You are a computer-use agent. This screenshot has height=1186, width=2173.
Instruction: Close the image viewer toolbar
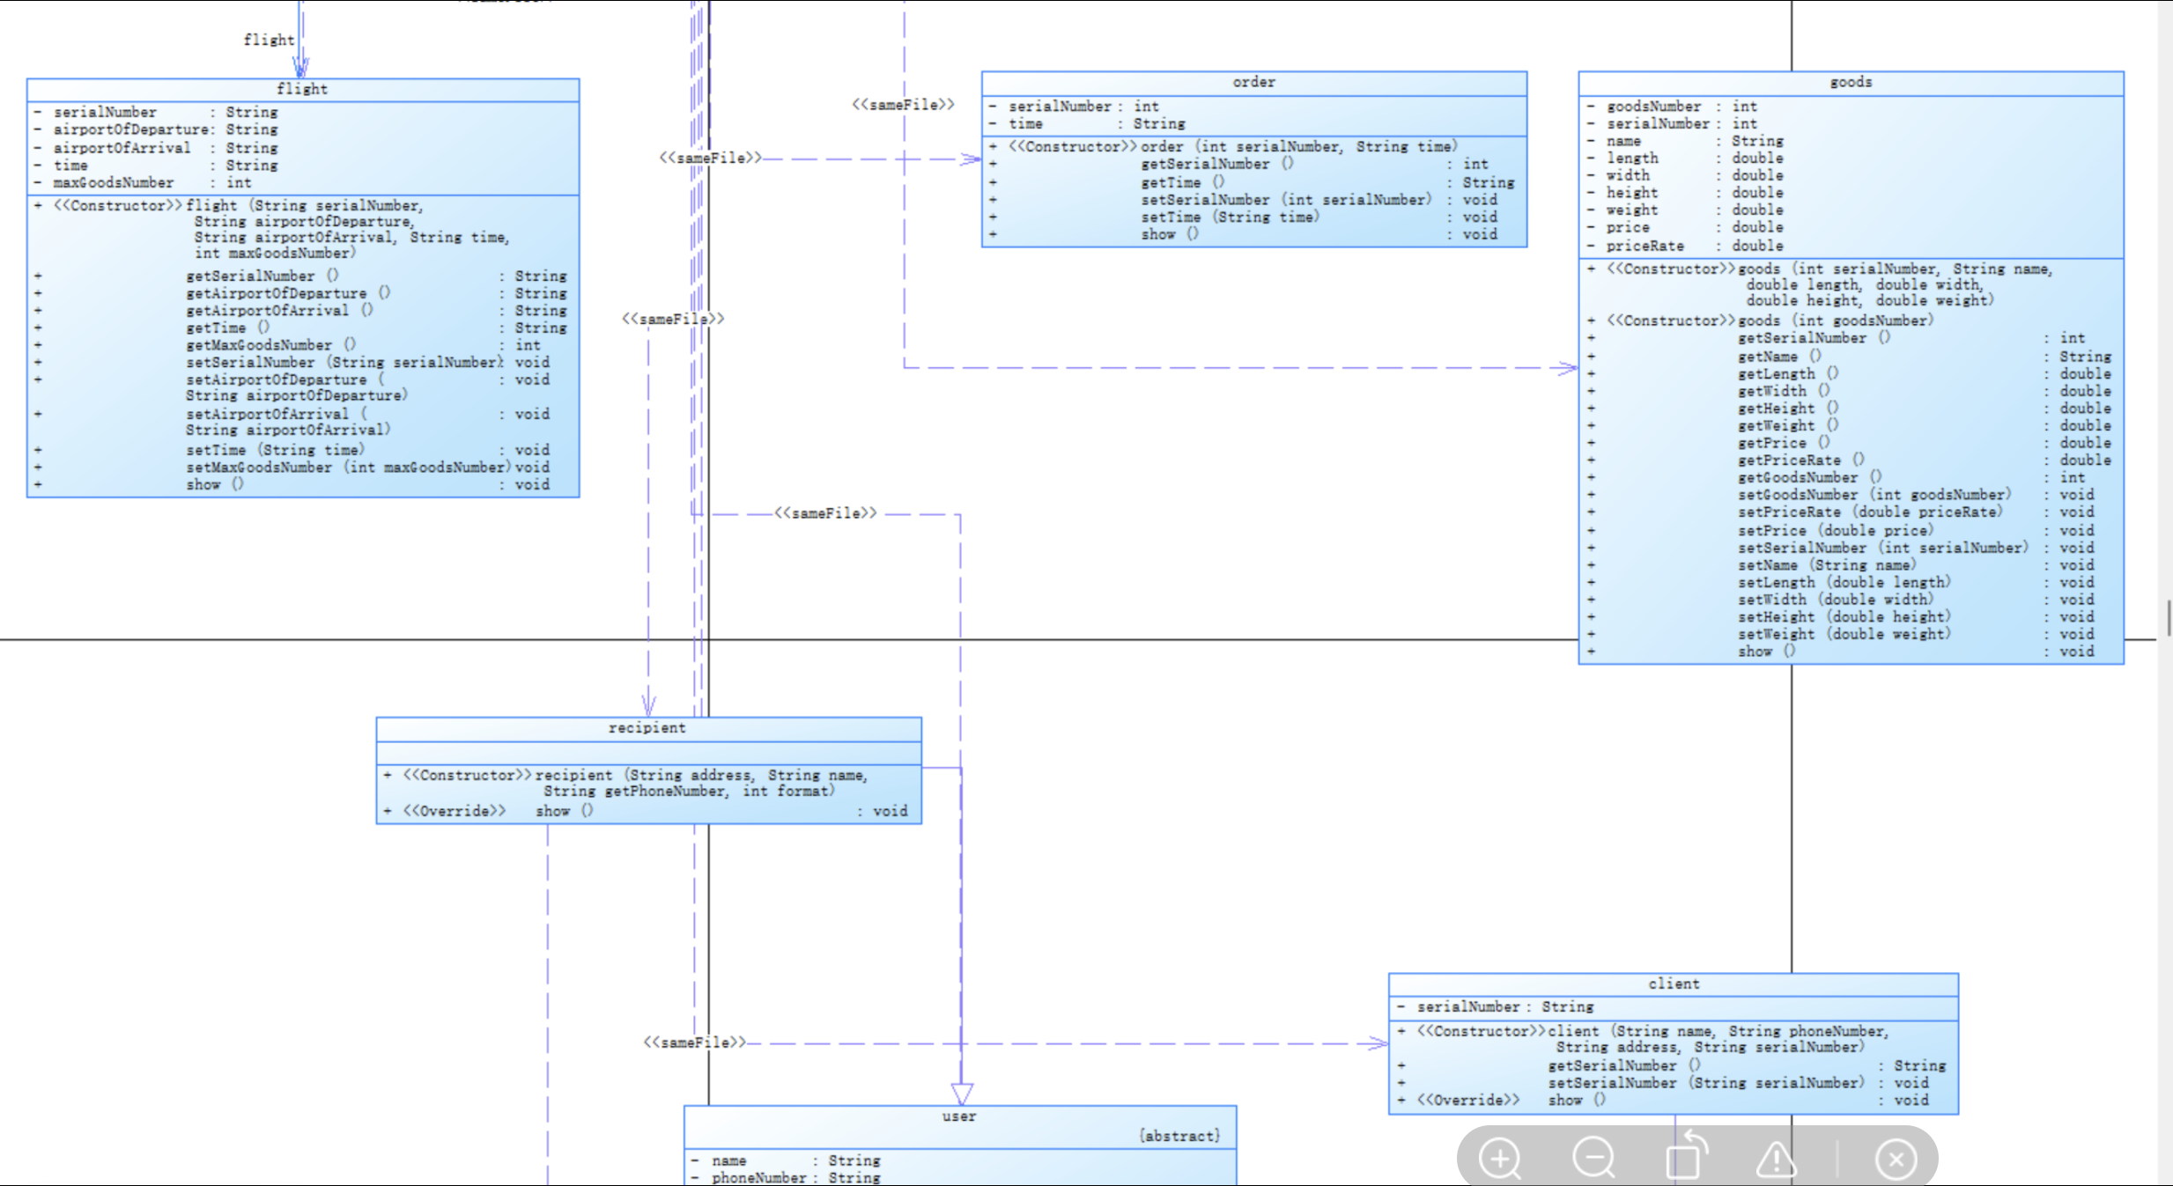pyautogui.click(x=1896, y=1159)
